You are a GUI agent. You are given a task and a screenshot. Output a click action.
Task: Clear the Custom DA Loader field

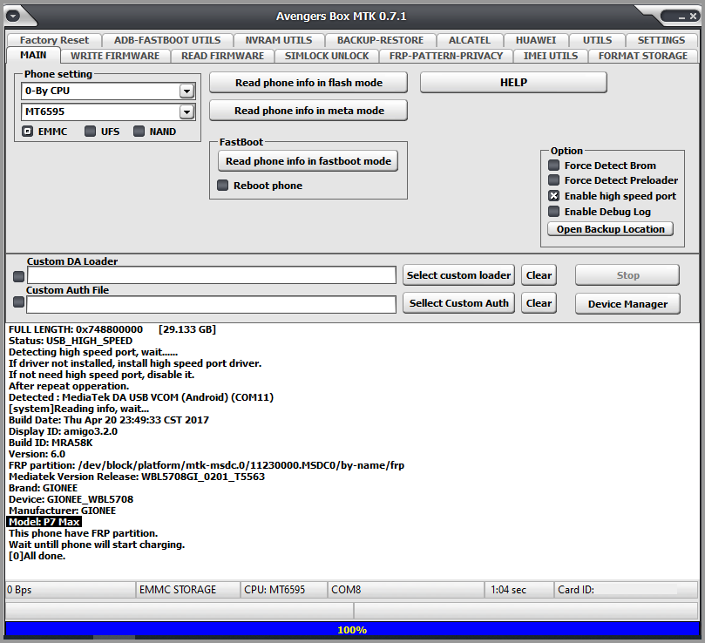point(539,275)
